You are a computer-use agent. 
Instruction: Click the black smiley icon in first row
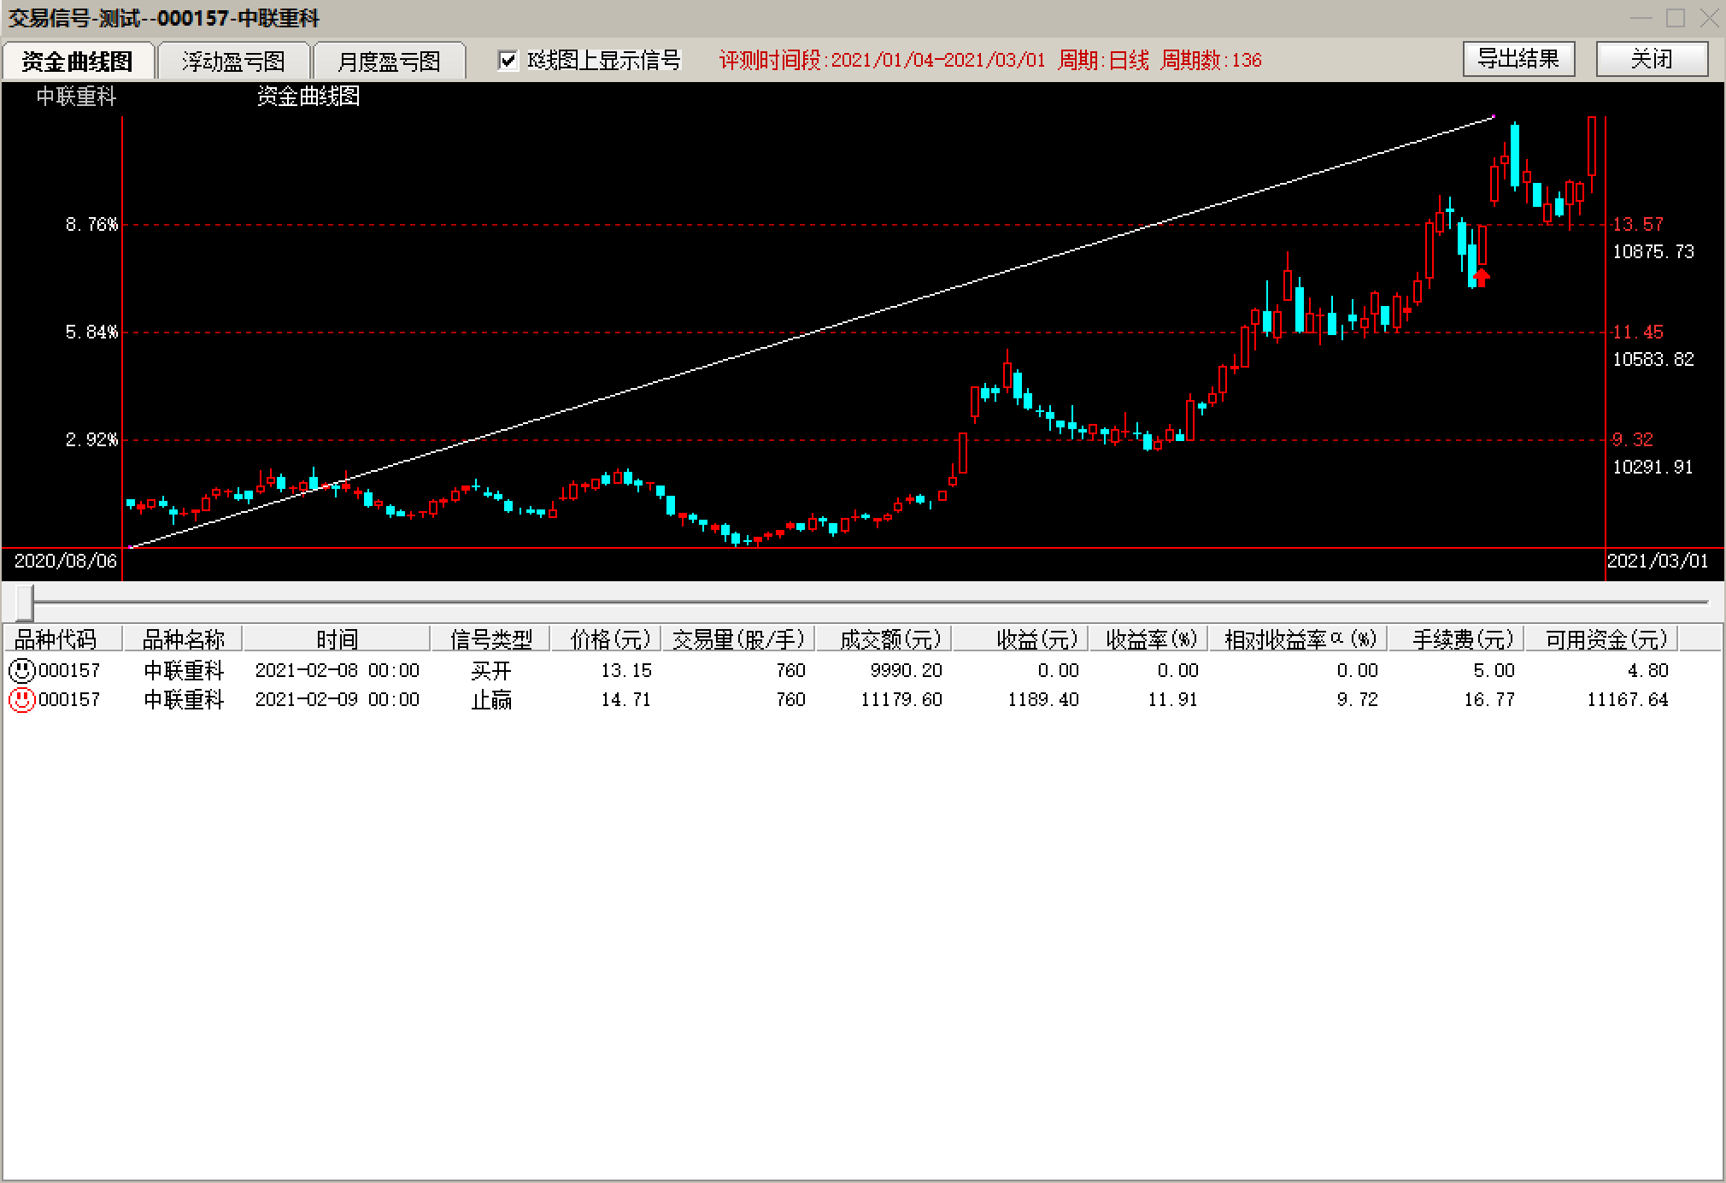click(x=21, y=670)
